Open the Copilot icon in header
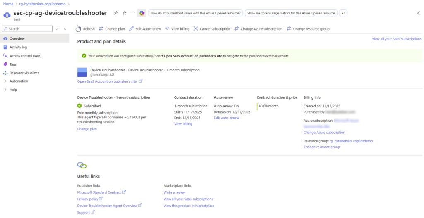 coord(142,13)
